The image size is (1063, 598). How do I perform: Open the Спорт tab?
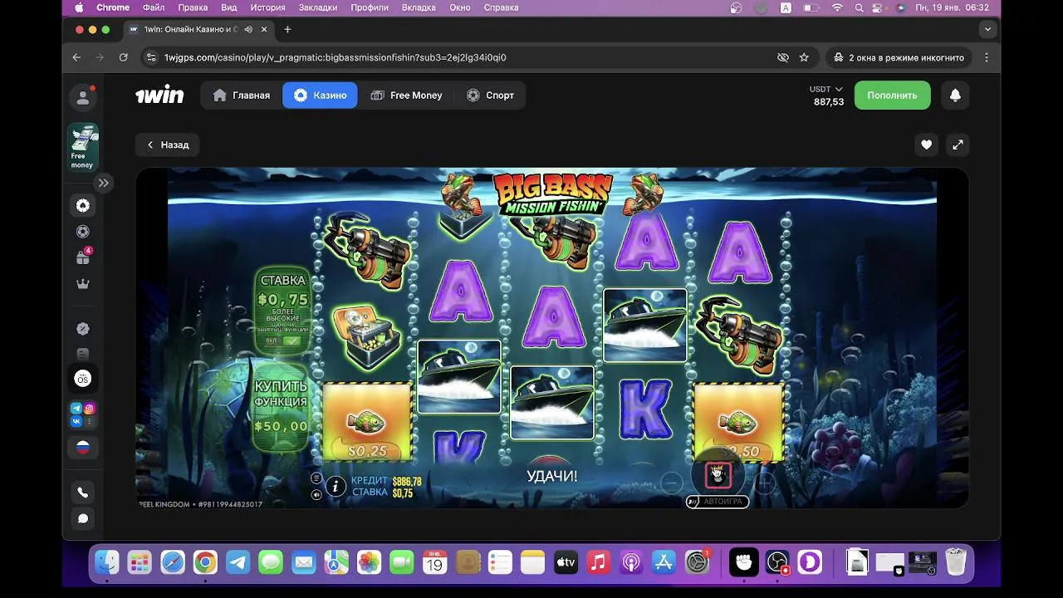point(490,96)
